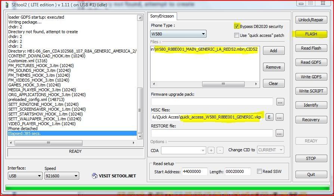The width and height of the screenshot is (334, 196).
Task: Clear the Files list
Action: [x=274, y=83]
